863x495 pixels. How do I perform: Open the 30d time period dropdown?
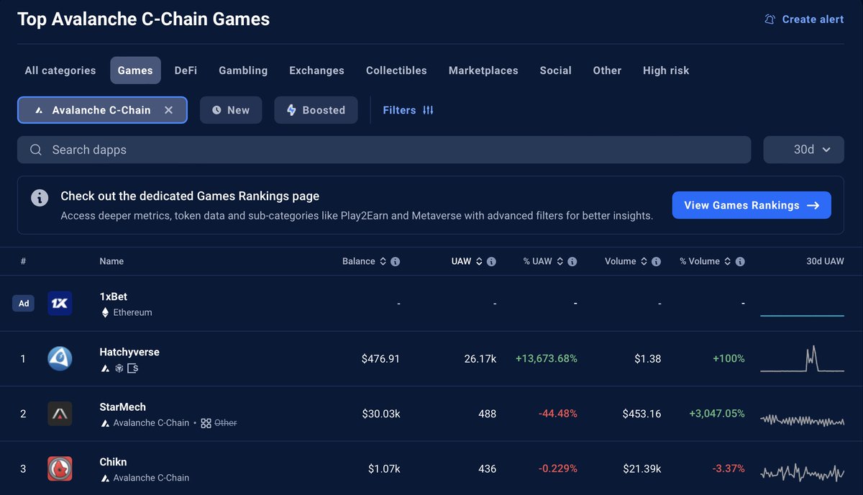click(x=803, y=149)
